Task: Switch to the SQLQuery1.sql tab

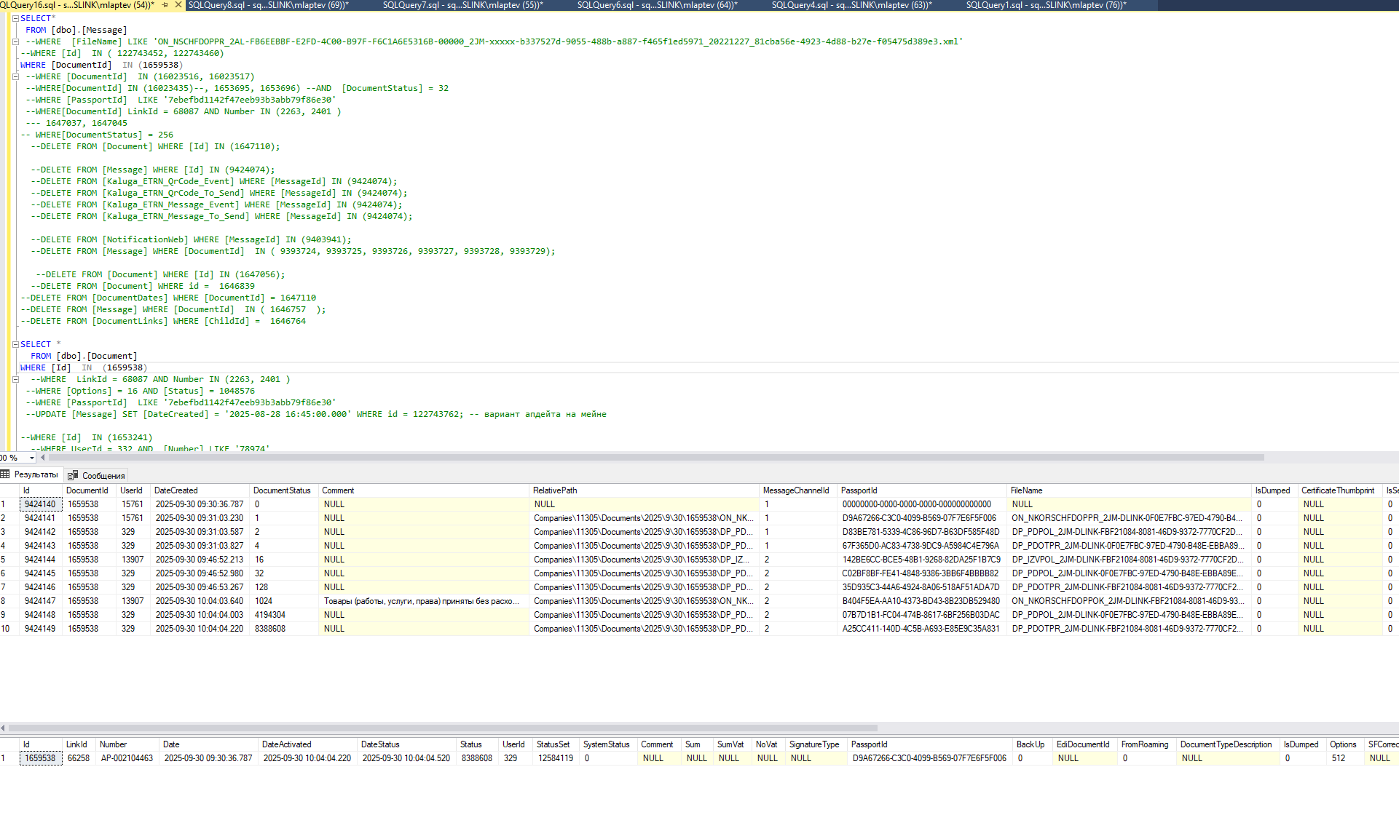Action: pyautogui.click(x=1046, y=5)
